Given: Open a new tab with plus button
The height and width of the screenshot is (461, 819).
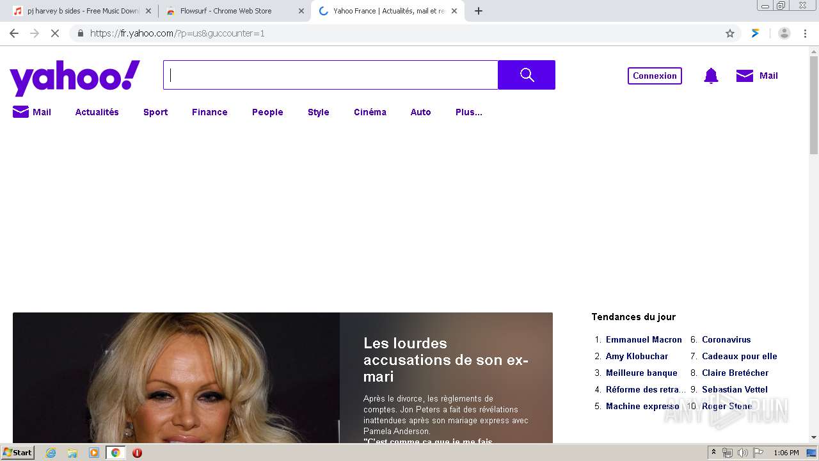Looking at the screenshot, I should pyautogui.click(x=479, y=11).
